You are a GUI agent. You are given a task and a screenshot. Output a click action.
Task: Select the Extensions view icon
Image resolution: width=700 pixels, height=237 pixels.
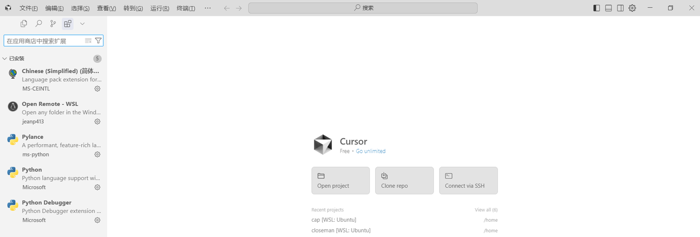click(68, 23)
